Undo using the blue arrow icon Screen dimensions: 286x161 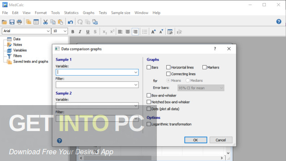point(70,22)
